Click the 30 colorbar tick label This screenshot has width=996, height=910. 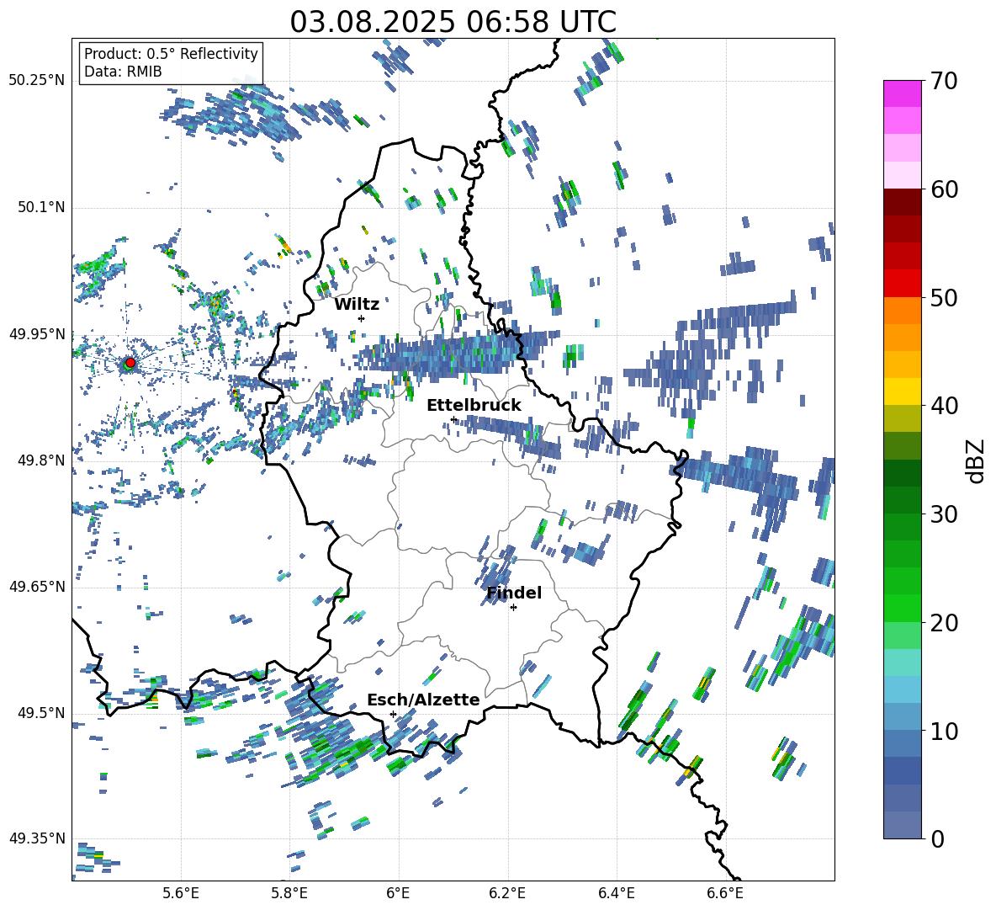point(944,514)
